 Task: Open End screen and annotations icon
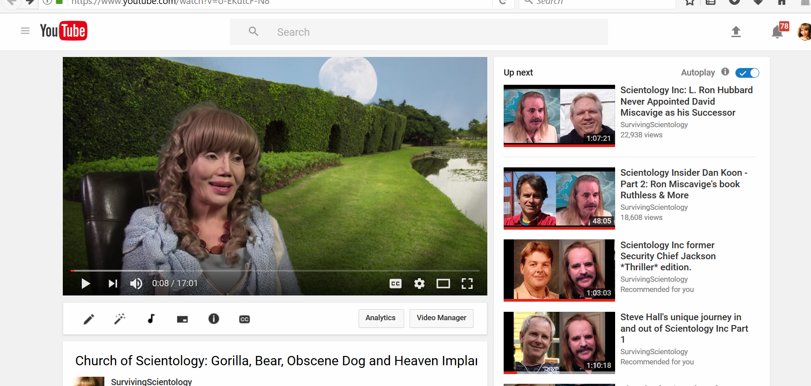click(x=183, y=319)
